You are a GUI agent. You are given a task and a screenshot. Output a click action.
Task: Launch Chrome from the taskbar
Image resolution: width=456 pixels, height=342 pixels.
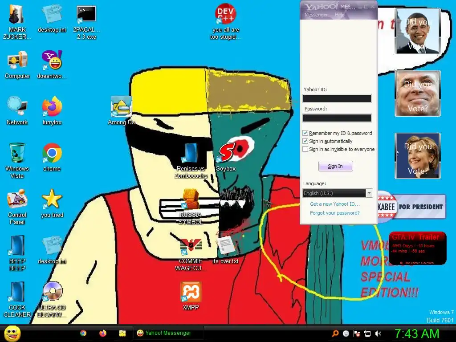point(83,333)
